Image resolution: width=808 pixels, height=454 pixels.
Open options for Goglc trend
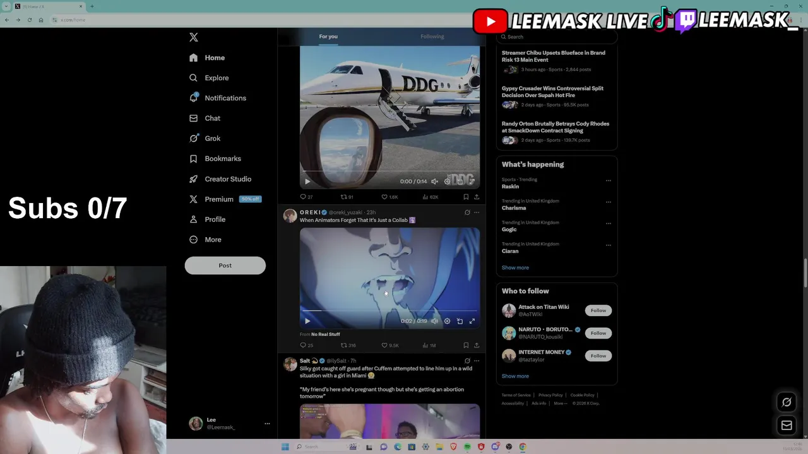pyautogui.click(x=609, y=224)
